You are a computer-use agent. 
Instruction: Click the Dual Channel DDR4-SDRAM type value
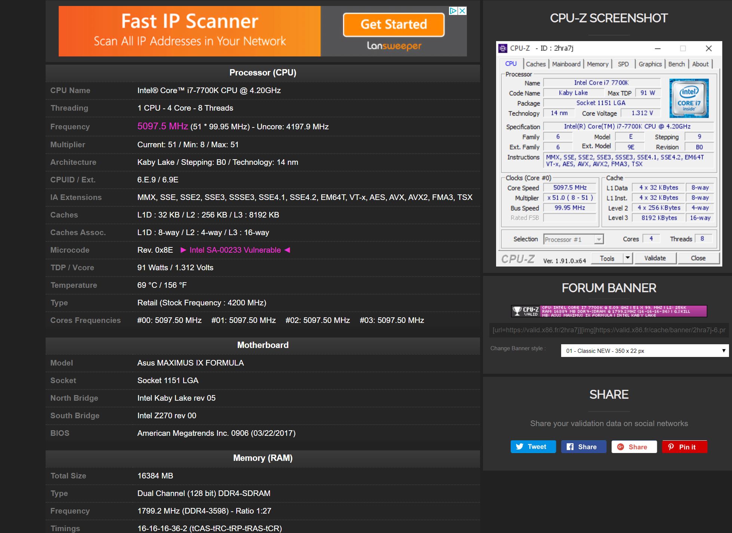tap(204, 493)
